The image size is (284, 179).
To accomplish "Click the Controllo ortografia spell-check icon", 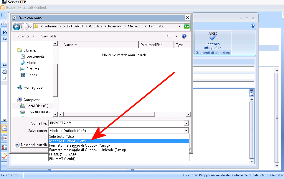I will [x=212, y=36].
